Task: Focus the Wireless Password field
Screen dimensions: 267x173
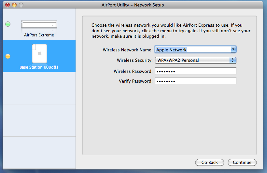Action: [195, 71]
